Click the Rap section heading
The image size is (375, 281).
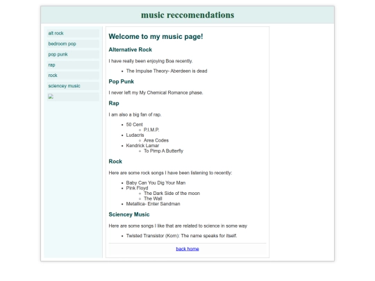click(x=114, y=103)
